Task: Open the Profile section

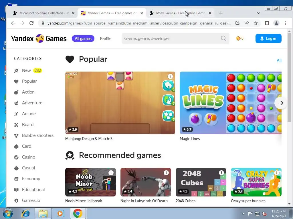Action: tap(106, 38)
